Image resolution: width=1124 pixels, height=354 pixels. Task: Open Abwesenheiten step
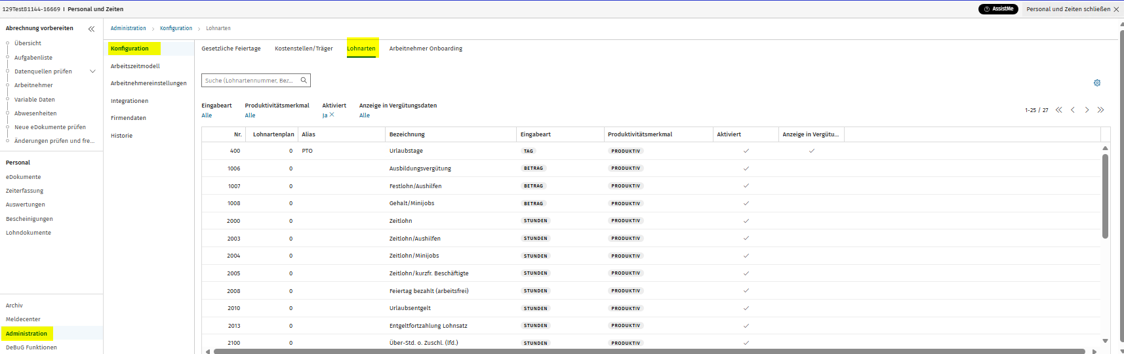tap(35, 113)
